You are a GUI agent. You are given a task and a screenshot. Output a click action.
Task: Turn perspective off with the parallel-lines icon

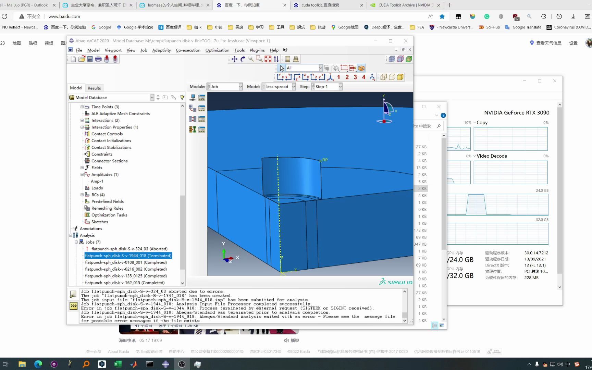click(x=287, y=59)
